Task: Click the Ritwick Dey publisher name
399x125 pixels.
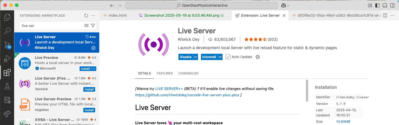Action: tap(189, 39)
